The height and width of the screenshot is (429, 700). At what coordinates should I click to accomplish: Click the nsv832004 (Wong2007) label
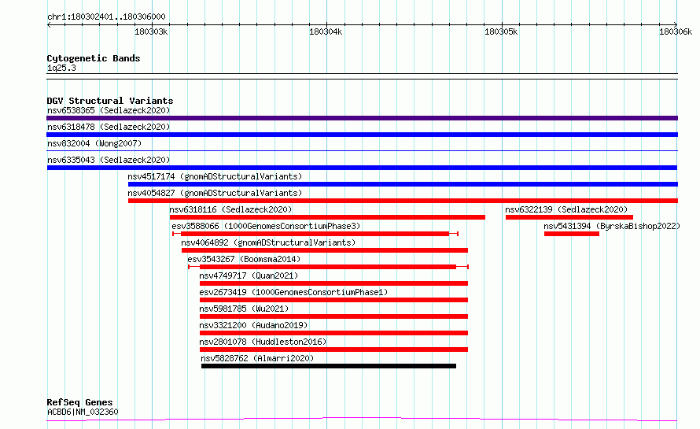(x=94, y=143)
